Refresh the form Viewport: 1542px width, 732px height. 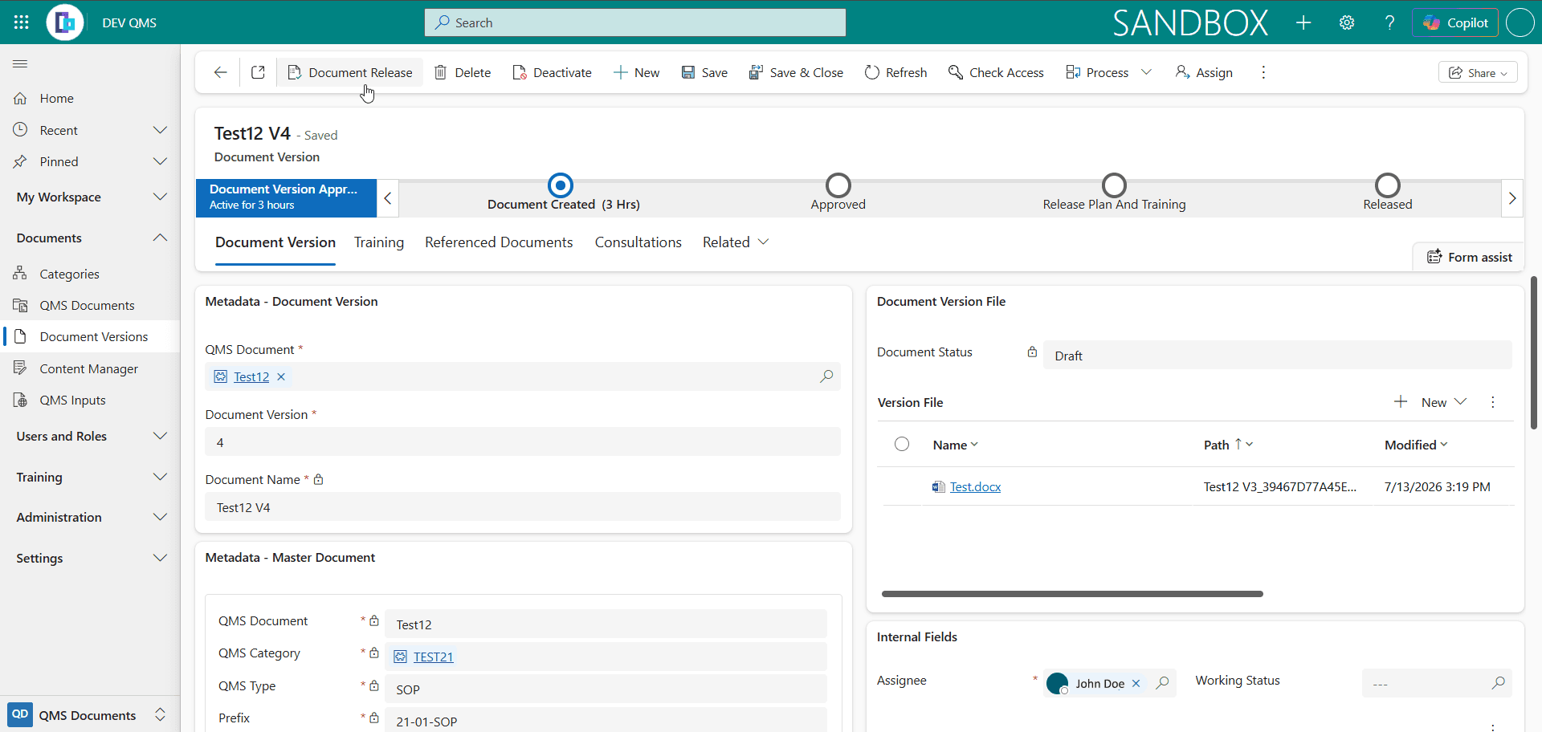[895, 72]
